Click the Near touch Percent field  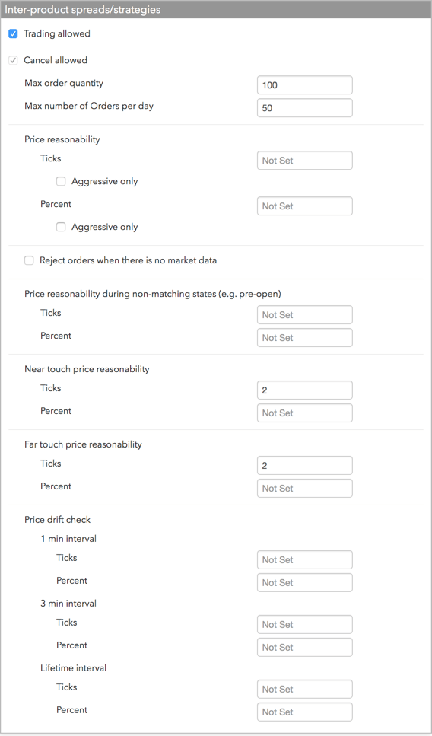pyautogui.click(x=305, y=413)
